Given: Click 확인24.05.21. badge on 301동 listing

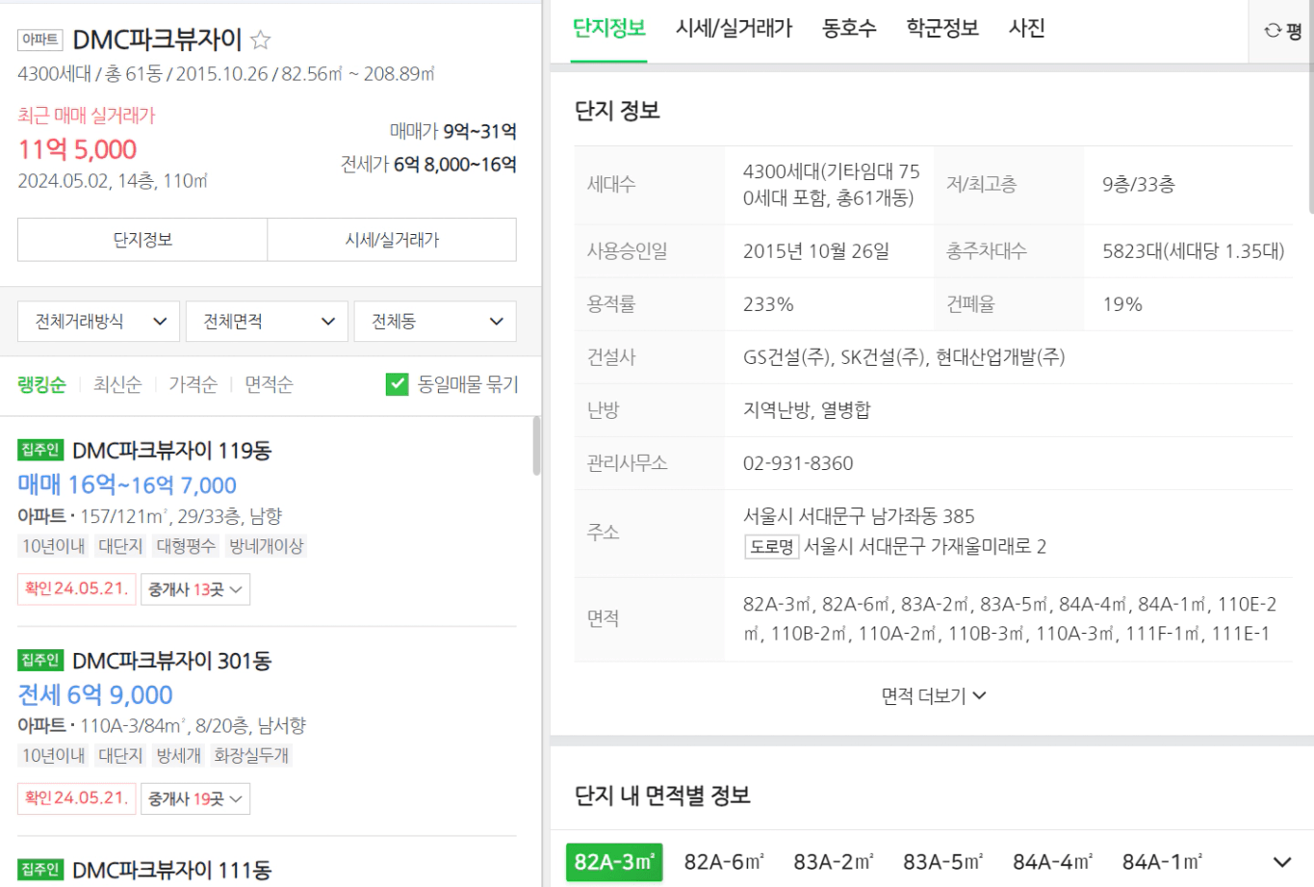Looking at the screenshot, I should click(77, 798).
